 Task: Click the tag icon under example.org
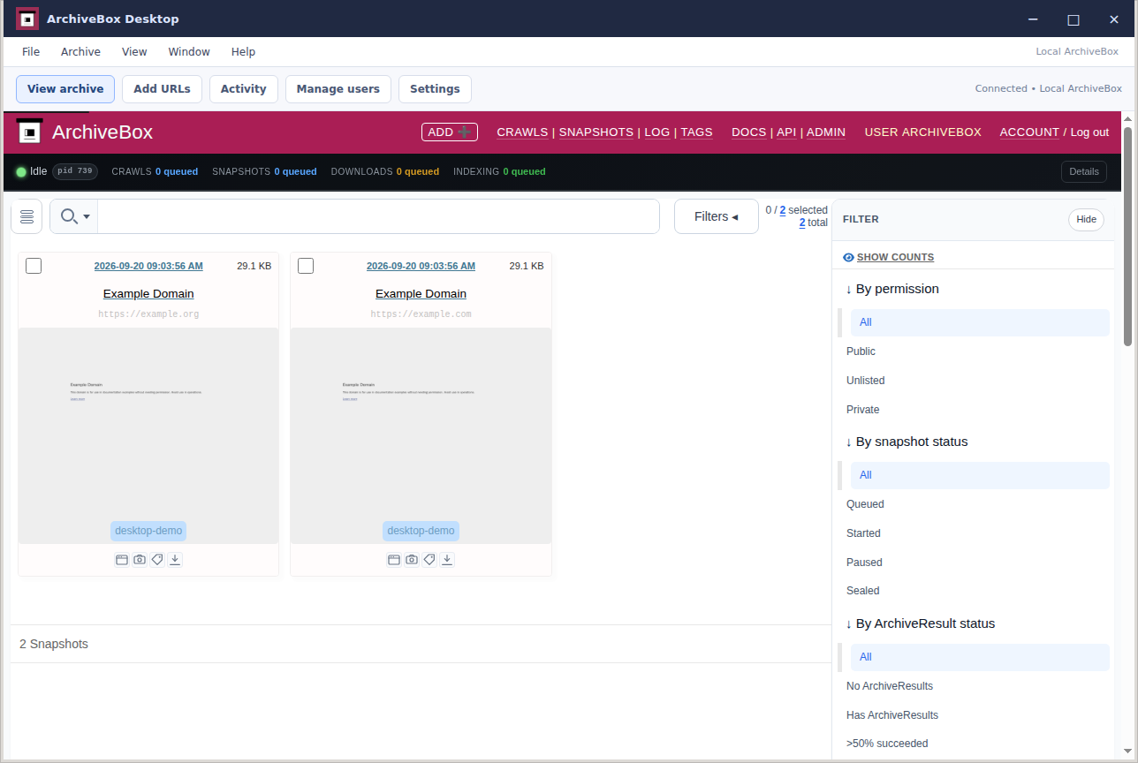[157, 560]
